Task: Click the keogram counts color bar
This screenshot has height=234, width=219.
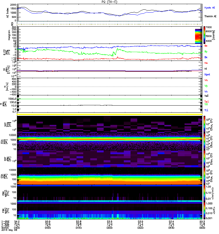Action: click(205, 35)
